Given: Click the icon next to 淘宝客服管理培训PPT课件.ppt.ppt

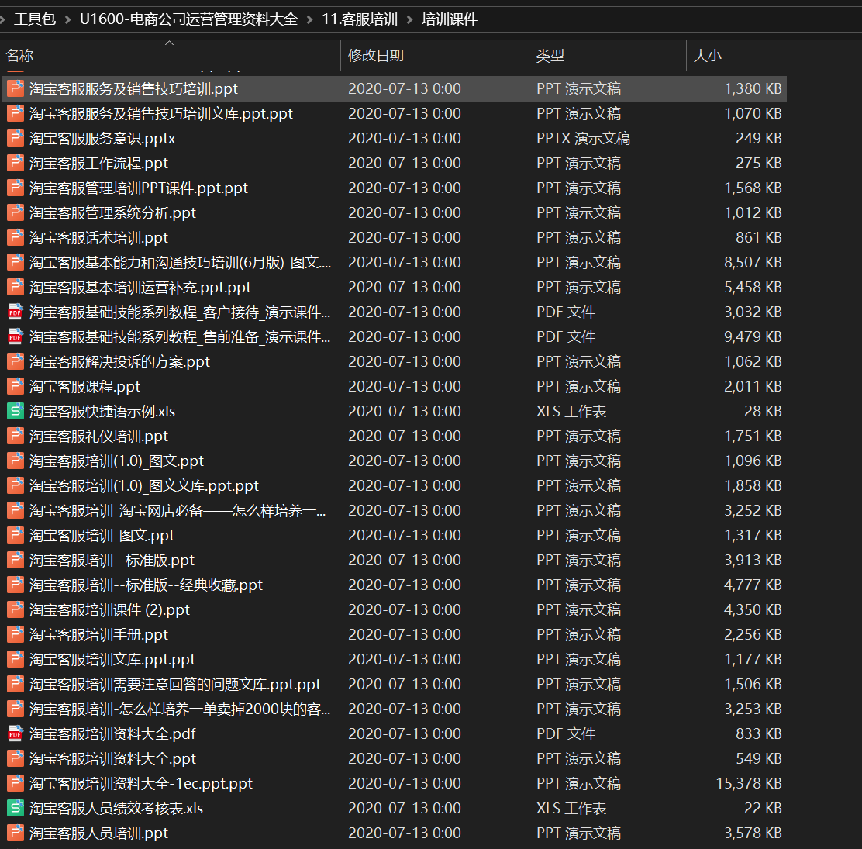Looking at the screenshot, I should [16, 188].
